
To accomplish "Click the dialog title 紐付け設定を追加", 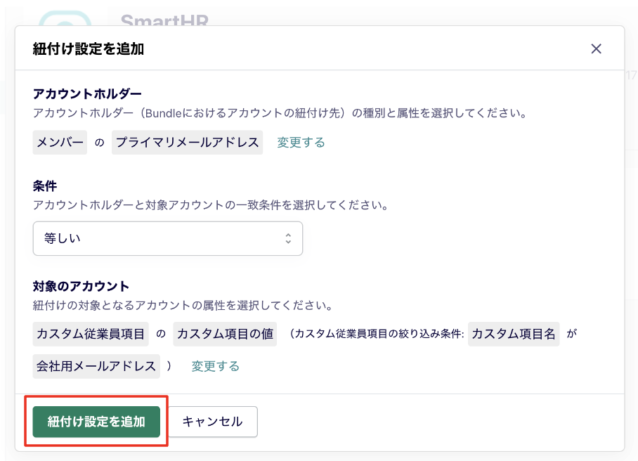I will click(89, 48).
